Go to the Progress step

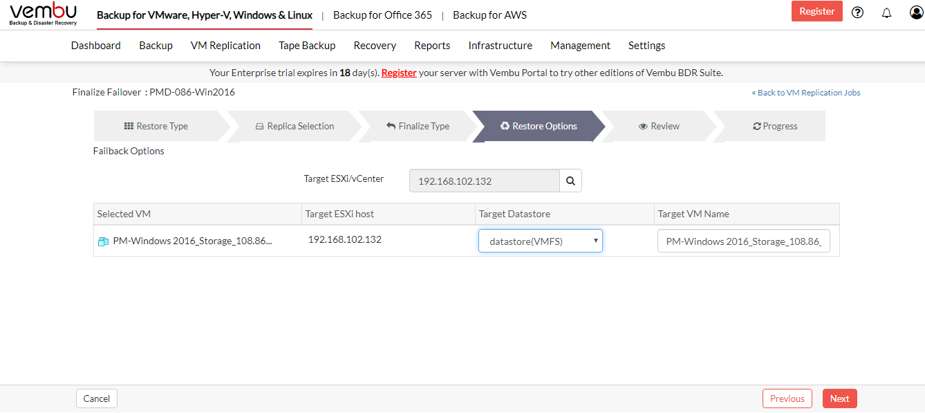pyautogui.click(x=775, y=126)
